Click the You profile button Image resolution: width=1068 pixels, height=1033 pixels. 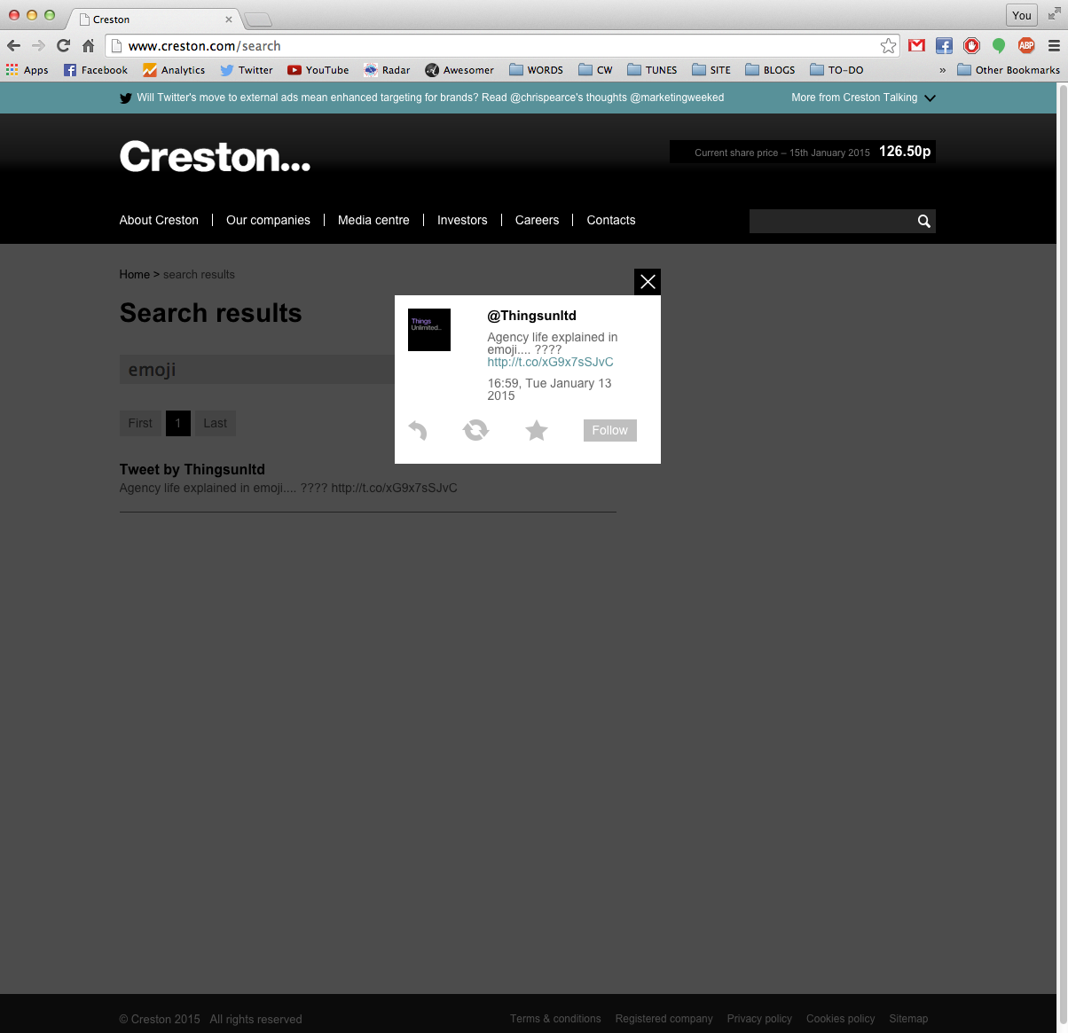point(1022,15)
